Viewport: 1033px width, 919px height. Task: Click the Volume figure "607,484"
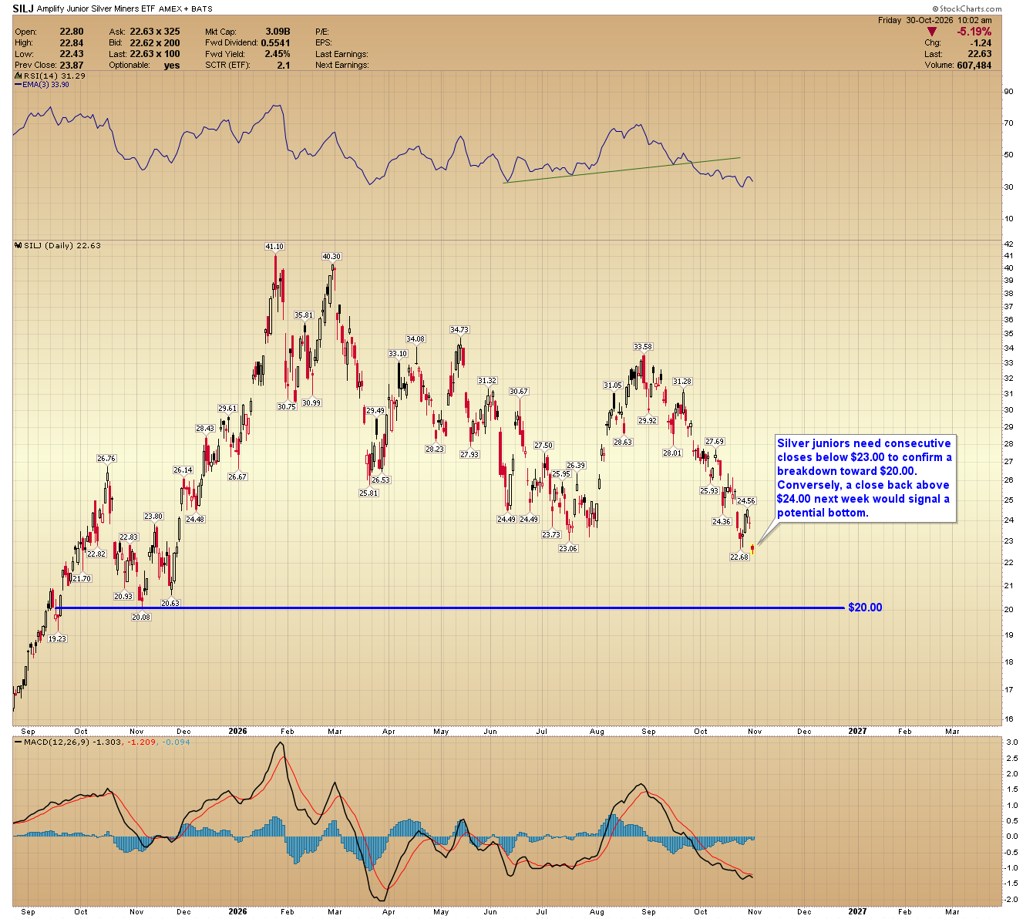[974, 66]
